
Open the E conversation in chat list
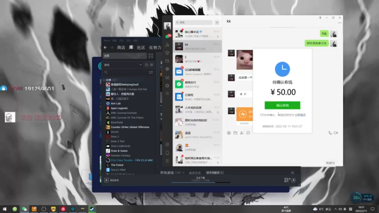[x=197, y=59]
